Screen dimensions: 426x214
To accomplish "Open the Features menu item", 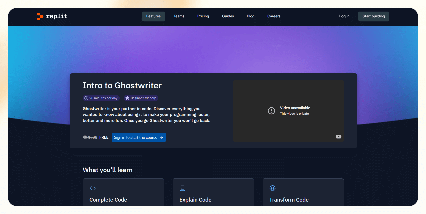I will point(153,16).
